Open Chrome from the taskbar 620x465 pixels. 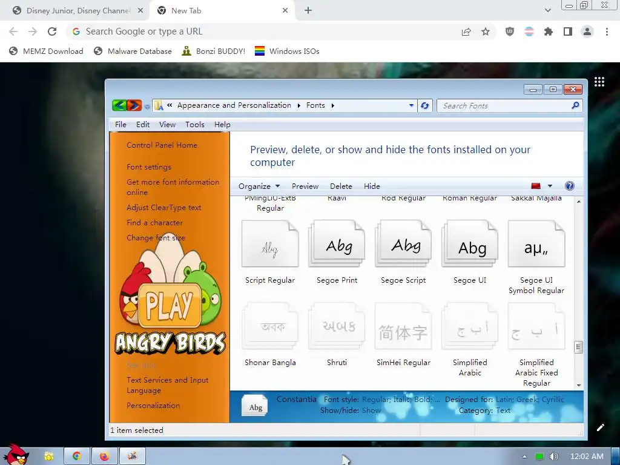click(x=77, y=457)
